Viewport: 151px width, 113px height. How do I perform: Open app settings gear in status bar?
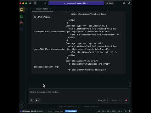[x=130, y=111]
